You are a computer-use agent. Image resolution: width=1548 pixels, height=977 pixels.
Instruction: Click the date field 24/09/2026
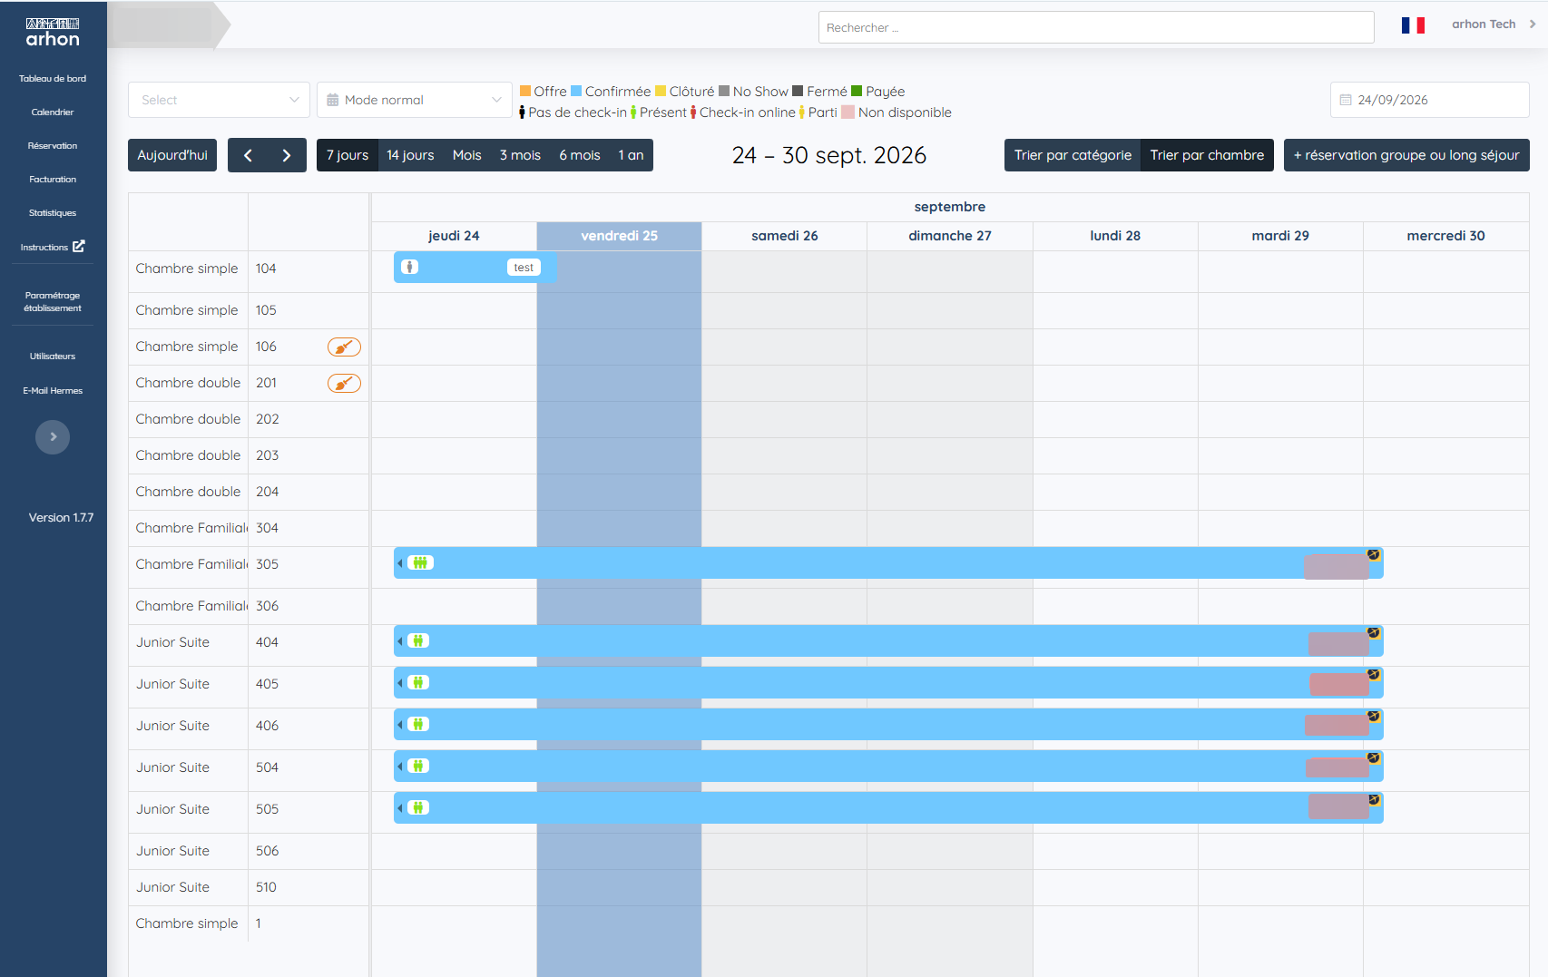click(1429, 100)
